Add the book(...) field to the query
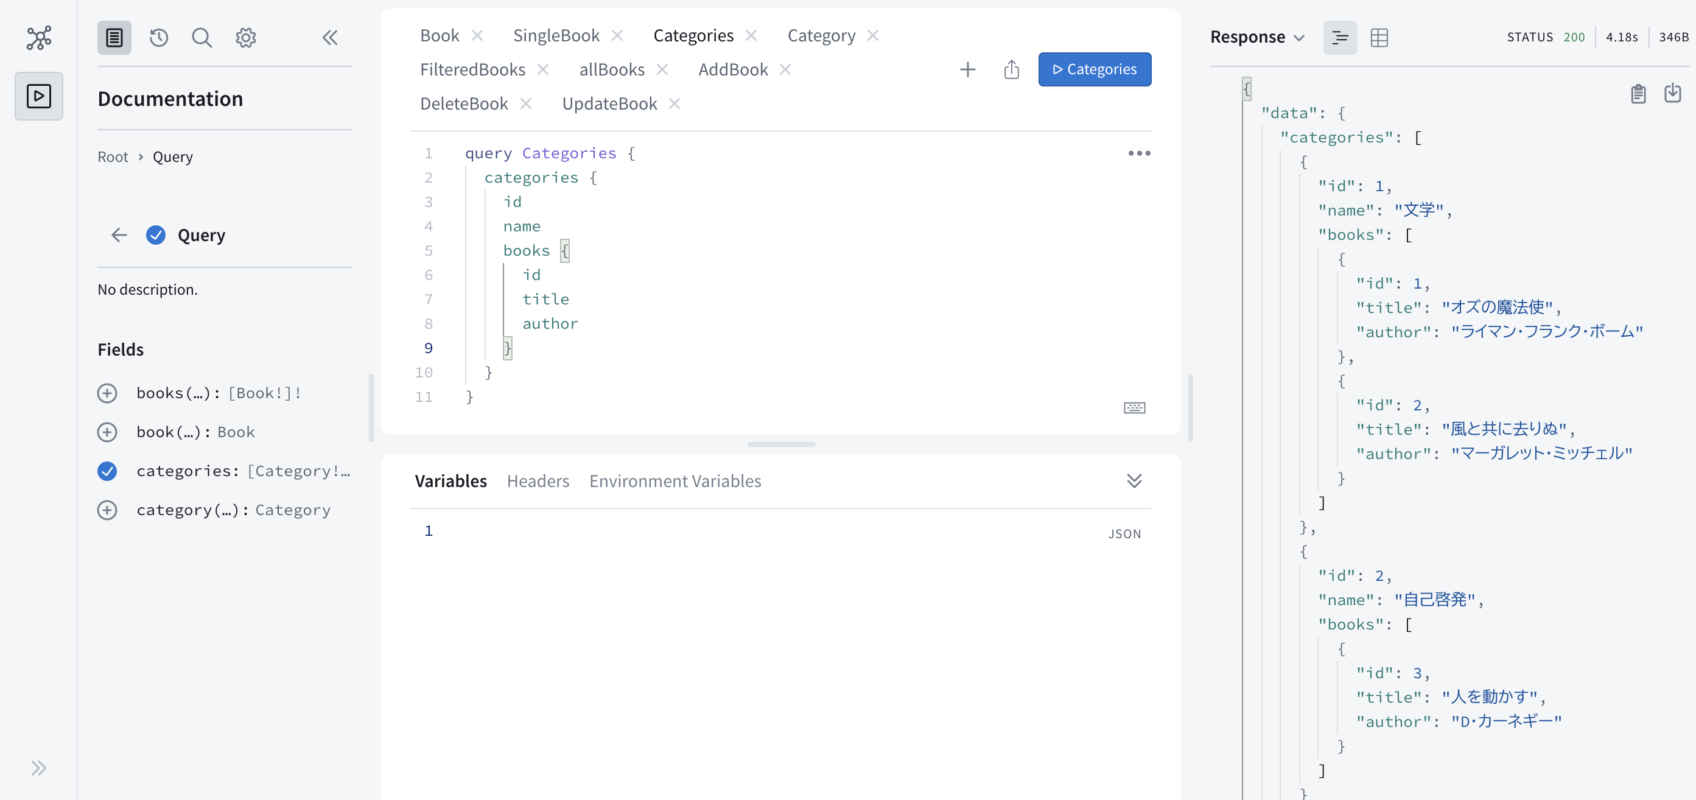 [107, 432]
